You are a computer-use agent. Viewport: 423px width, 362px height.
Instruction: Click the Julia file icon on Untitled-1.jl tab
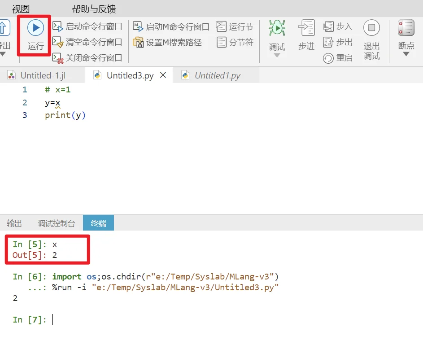(11, 75)
